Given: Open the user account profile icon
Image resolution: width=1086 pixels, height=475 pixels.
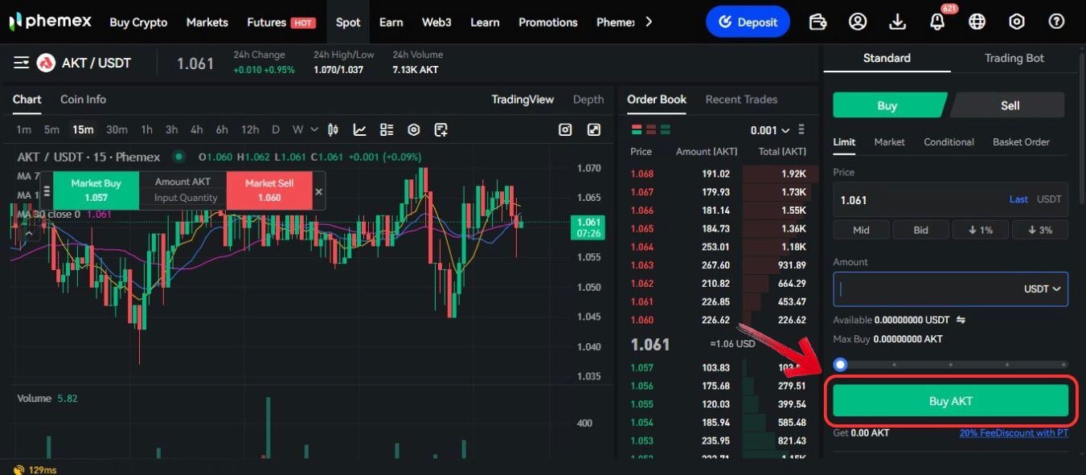Looking at the screenshot, I should (x=858, y=22).
